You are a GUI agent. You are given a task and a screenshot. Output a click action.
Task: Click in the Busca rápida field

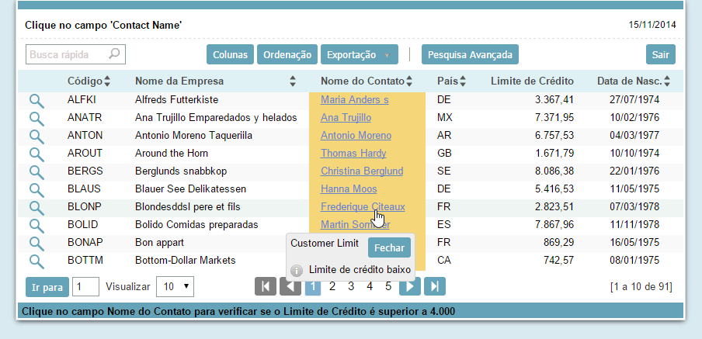[x=66, y=55]
